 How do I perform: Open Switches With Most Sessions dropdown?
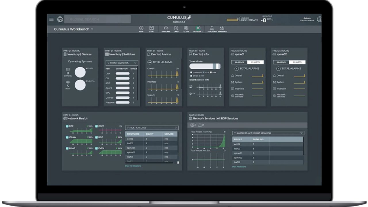click(268, 133)
